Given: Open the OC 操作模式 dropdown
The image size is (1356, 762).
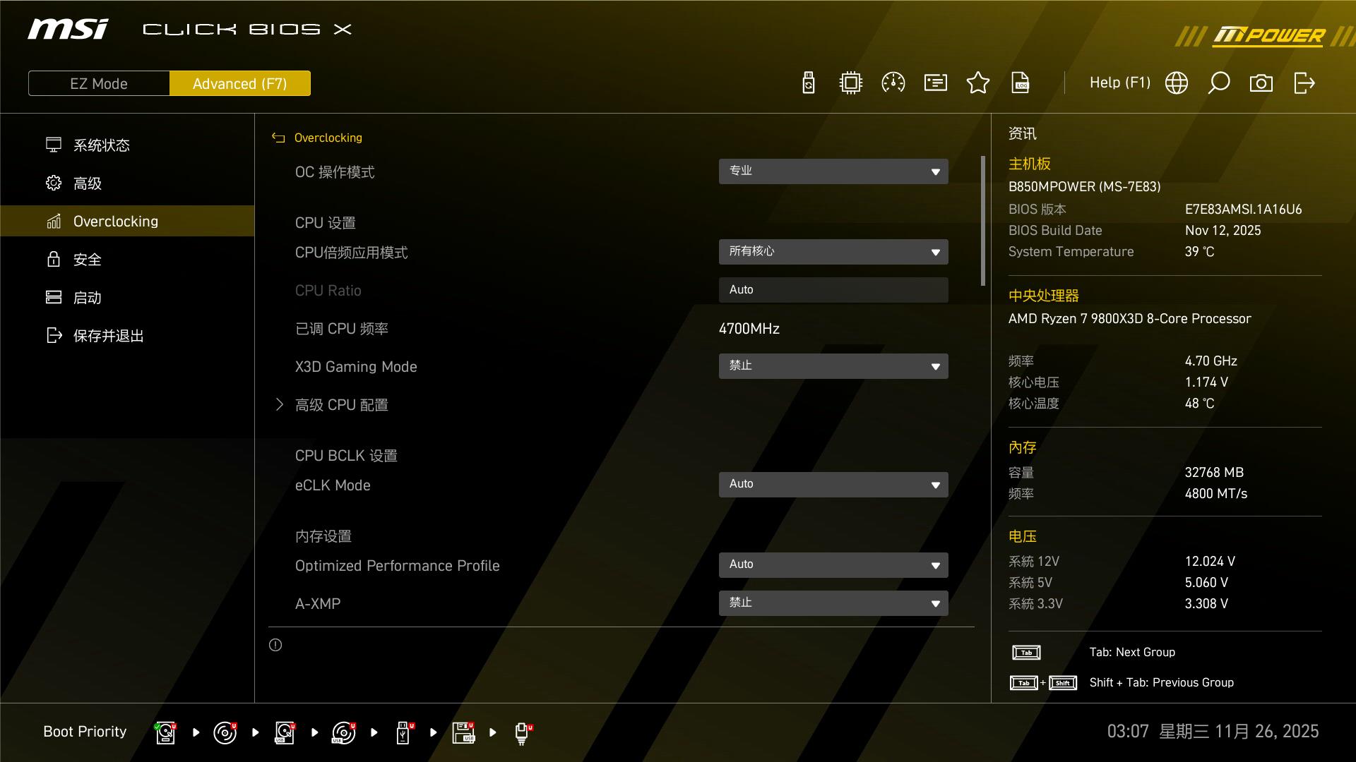Looking at the screenshot, I should tap(833, 171).
